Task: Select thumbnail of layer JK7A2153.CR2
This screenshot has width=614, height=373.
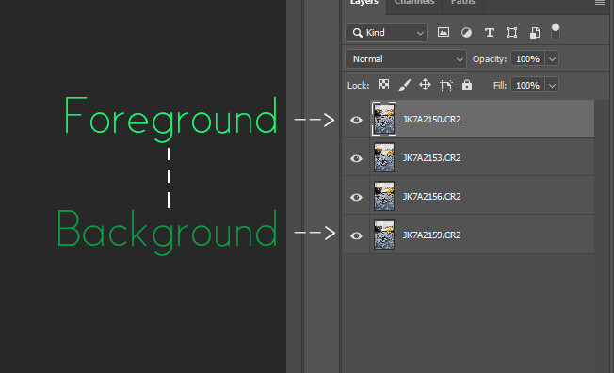Action: [384, 157]
